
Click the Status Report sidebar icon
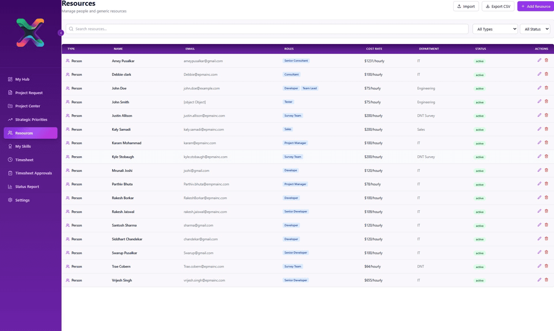[9, 186]
